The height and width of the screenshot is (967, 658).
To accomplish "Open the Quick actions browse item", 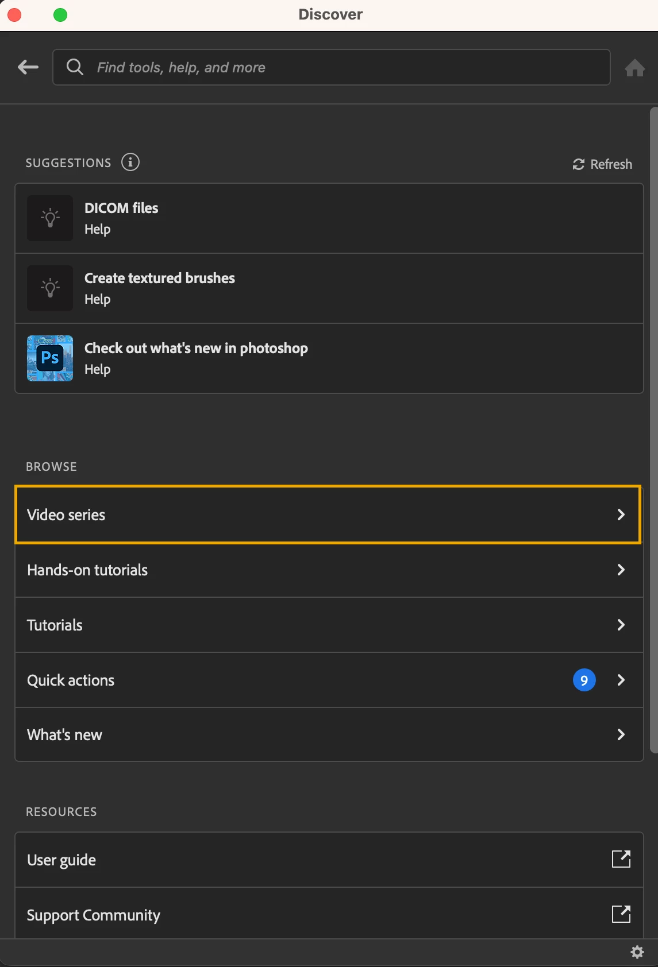I will pos(71,680).
